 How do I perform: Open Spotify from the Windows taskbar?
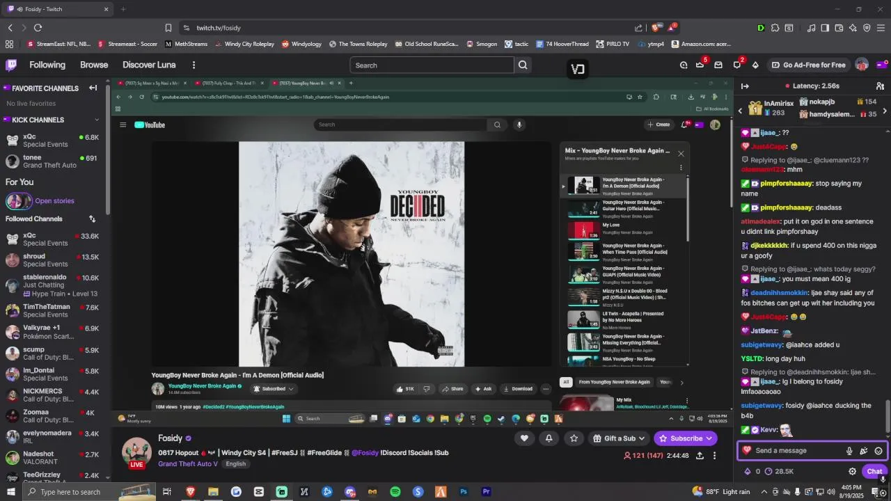coord(395,492)
